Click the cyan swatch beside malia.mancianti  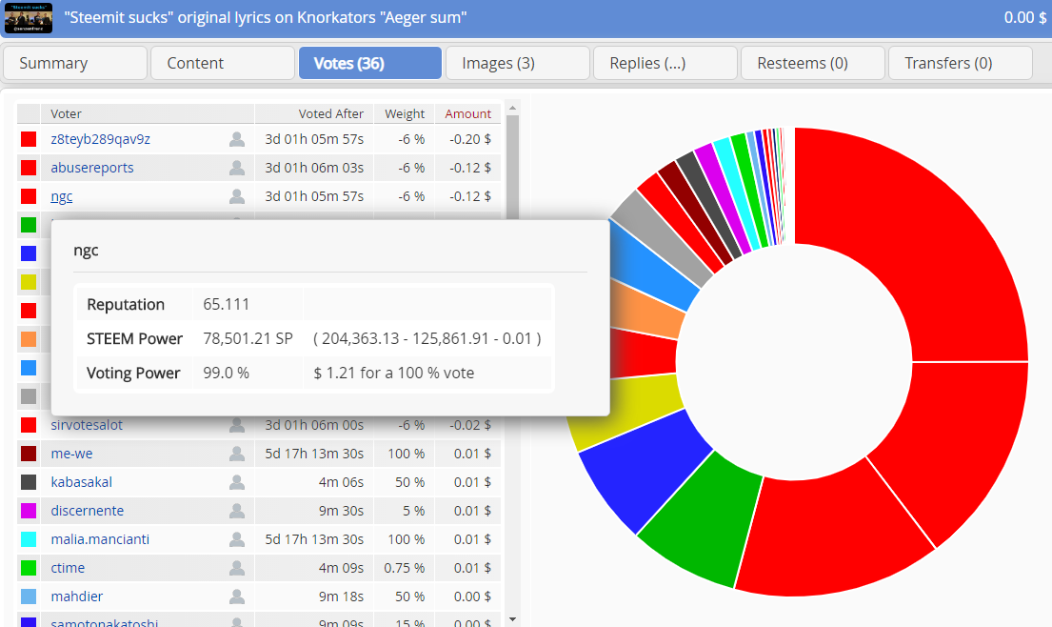click(x=29, y=539)
